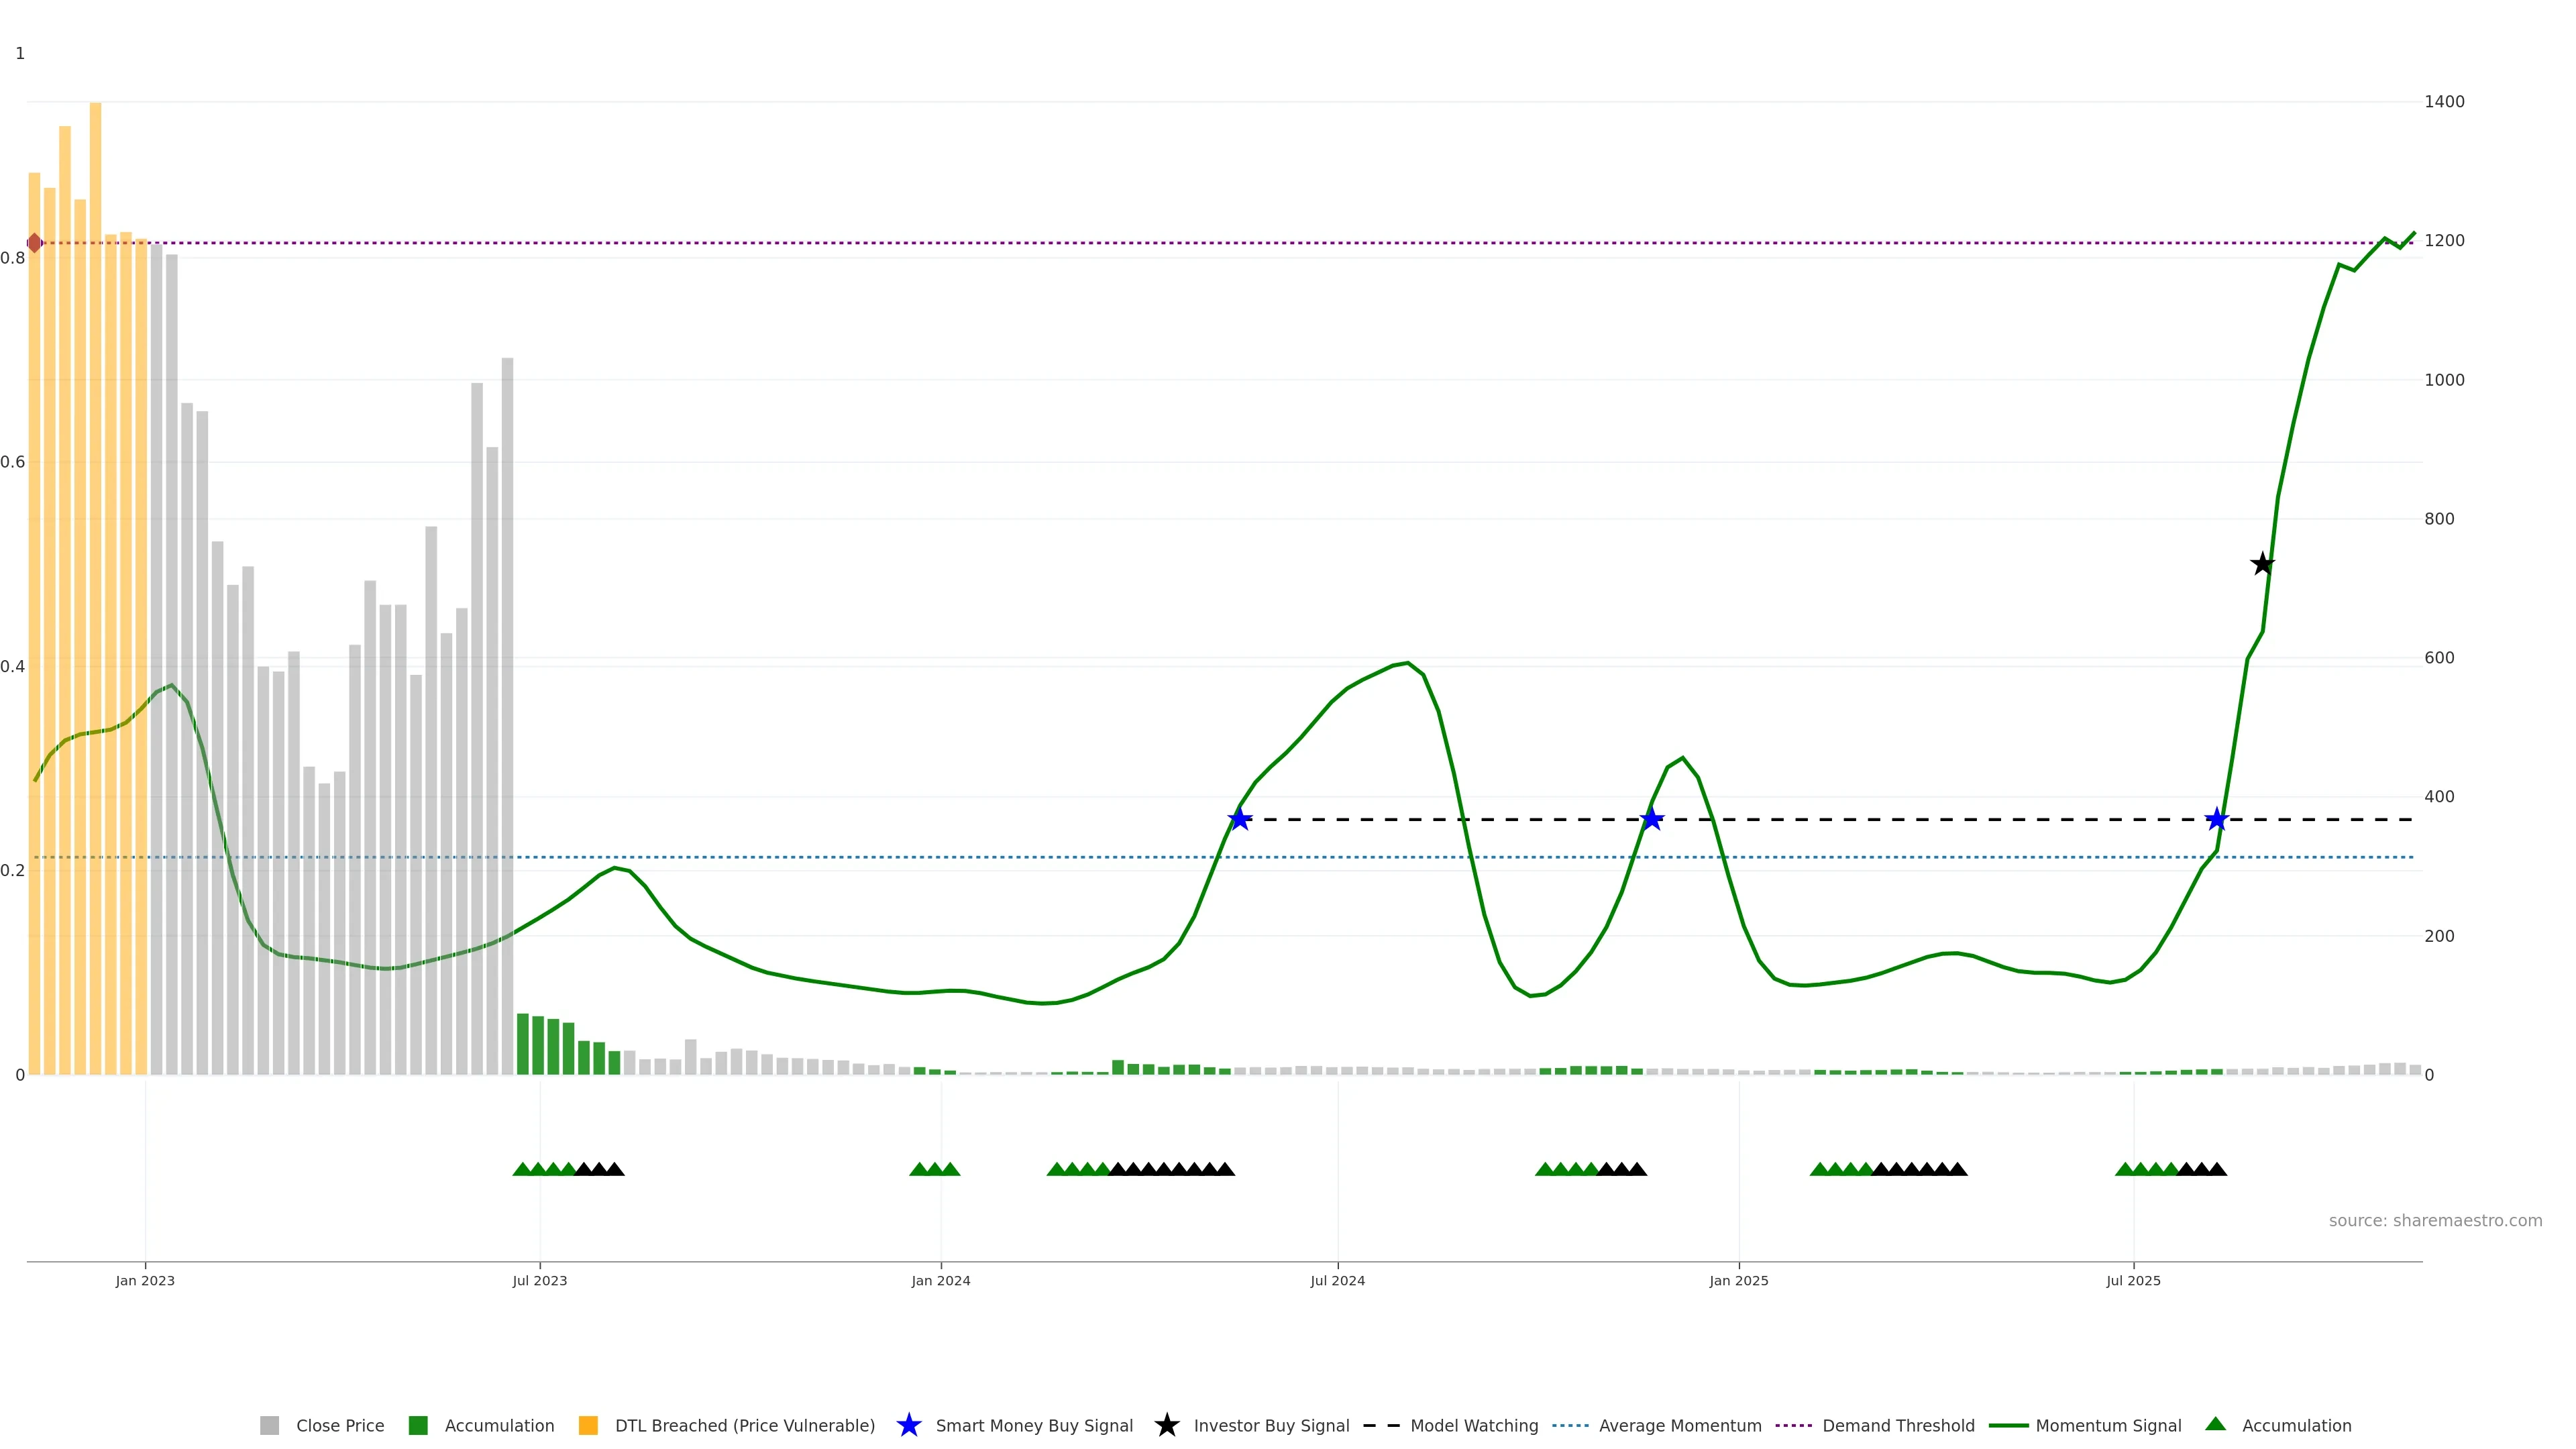Click Investor Buy Signal legend label
The width and height of the screenshot is (2576, 1449).
pos(1271,1425)
